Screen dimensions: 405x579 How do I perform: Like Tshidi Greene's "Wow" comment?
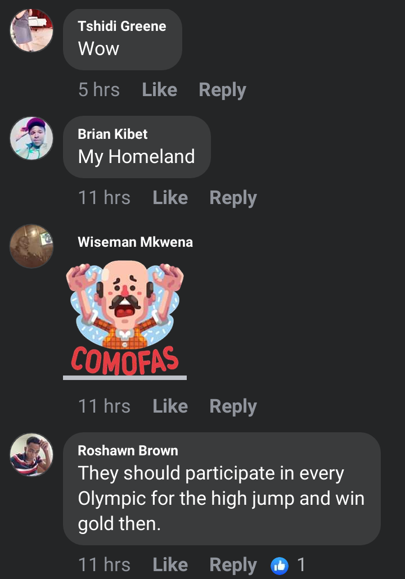click(160, 90)
